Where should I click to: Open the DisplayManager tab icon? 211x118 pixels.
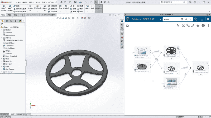20,21
